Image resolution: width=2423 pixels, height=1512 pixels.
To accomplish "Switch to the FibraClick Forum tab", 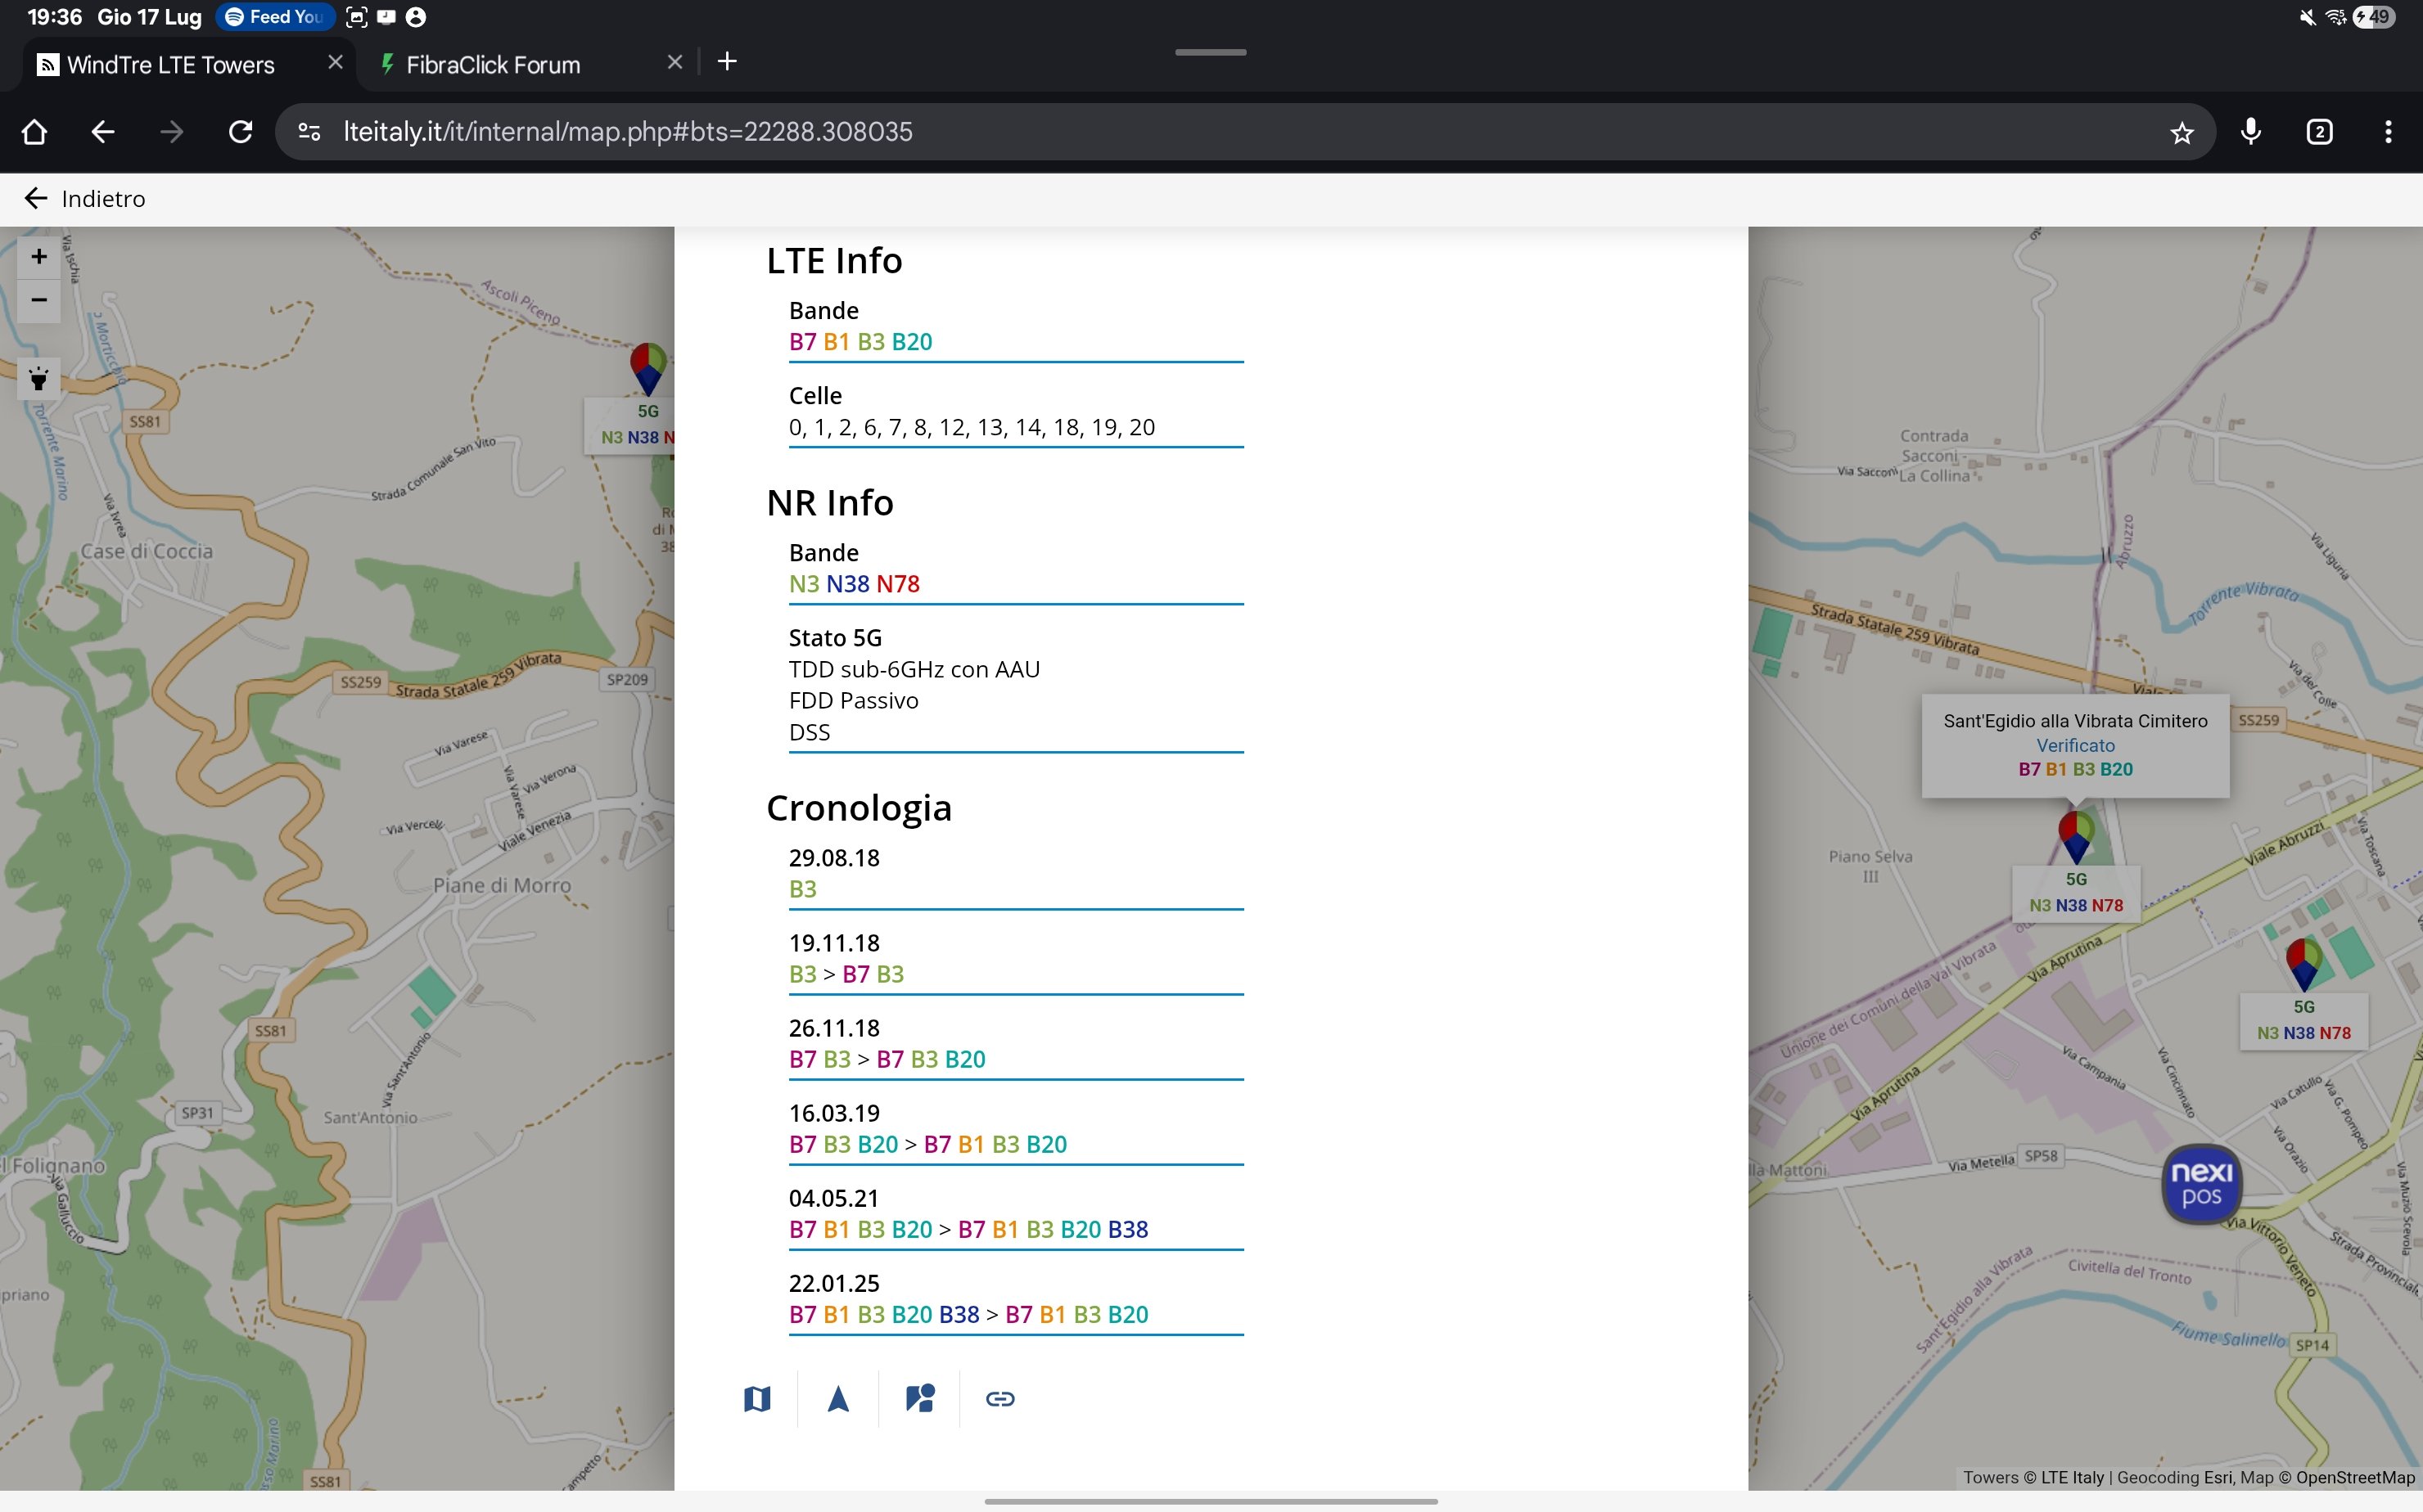I will [x=492, y=65].
